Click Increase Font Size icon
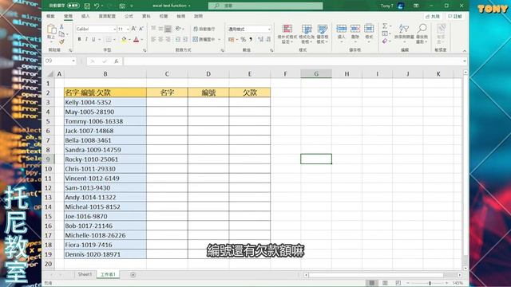511x287 pixels. [133, 29]
